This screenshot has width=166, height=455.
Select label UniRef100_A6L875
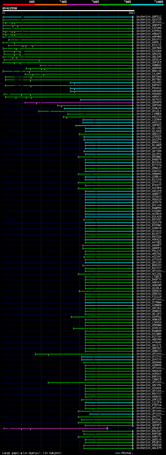149,448
